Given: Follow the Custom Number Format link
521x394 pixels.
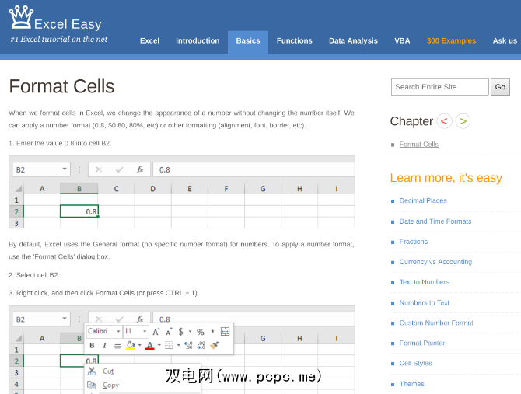Looking at the screenshot, I should pos(435,323).
